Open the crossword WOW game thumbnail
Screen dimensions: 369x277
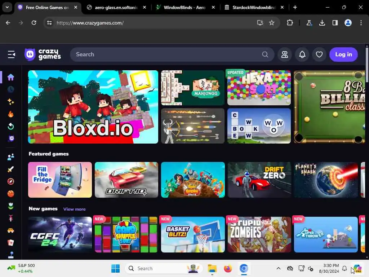259,126
